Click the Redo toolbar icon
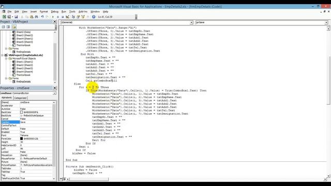The image size is (331, 186). tap(47, 17)
